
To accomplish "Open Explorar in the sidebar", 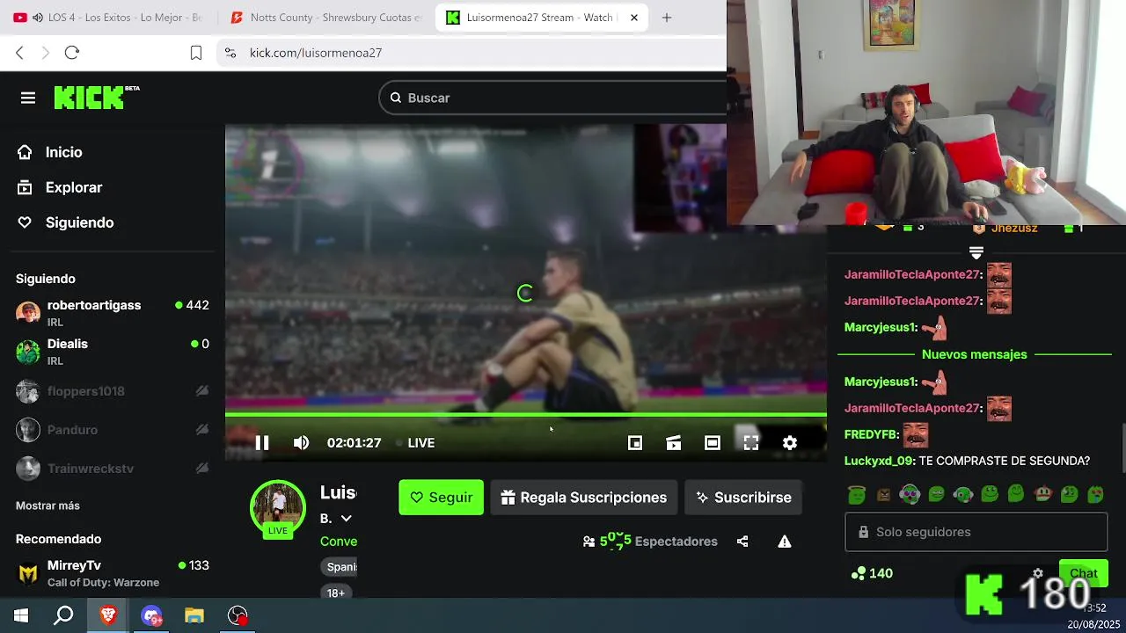I will (x=60, y=187).
